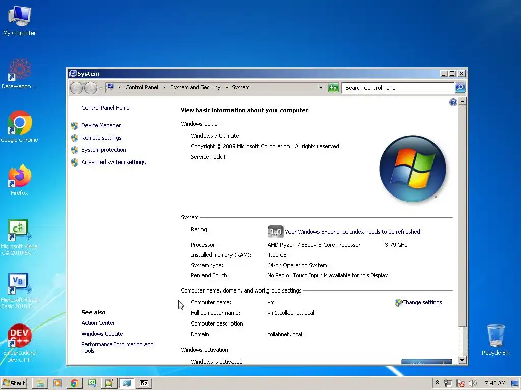Open the notepad editor taskbar icon
The width and height of the screenshot is (521, 390).
[x=109, y=383]
